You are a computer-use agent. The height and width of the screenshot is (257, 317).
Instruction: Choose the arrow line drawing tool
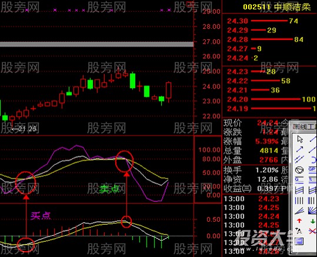299,149
